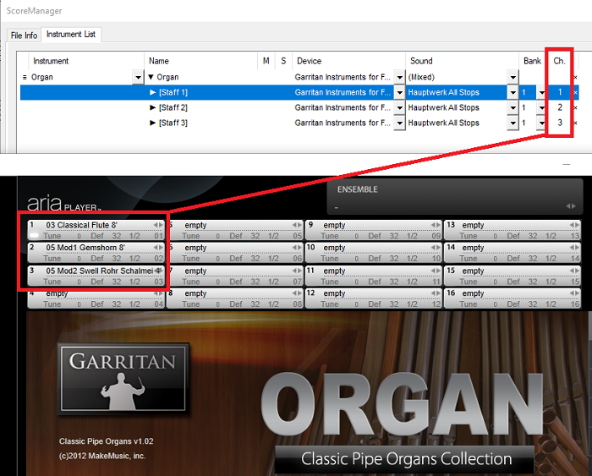The image size is (592, 476).
Task: Click the preset arrows on slot 13
Action: click(x=573, y=225)
